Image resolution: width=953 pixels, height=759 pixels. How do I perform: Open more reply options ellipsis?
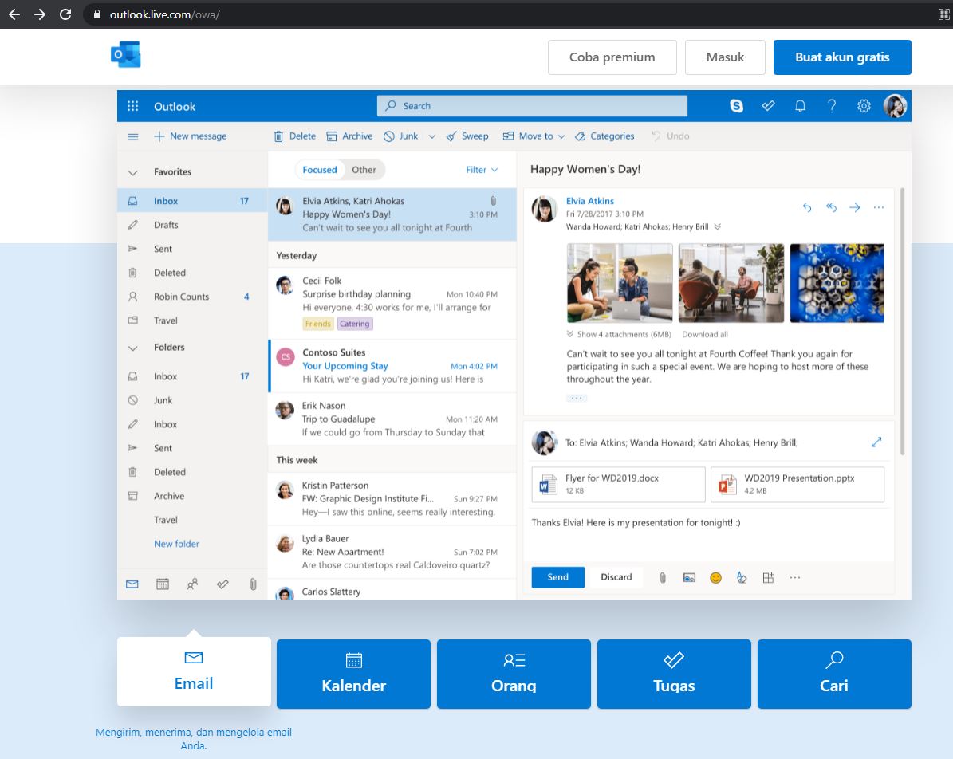(794, 577)
